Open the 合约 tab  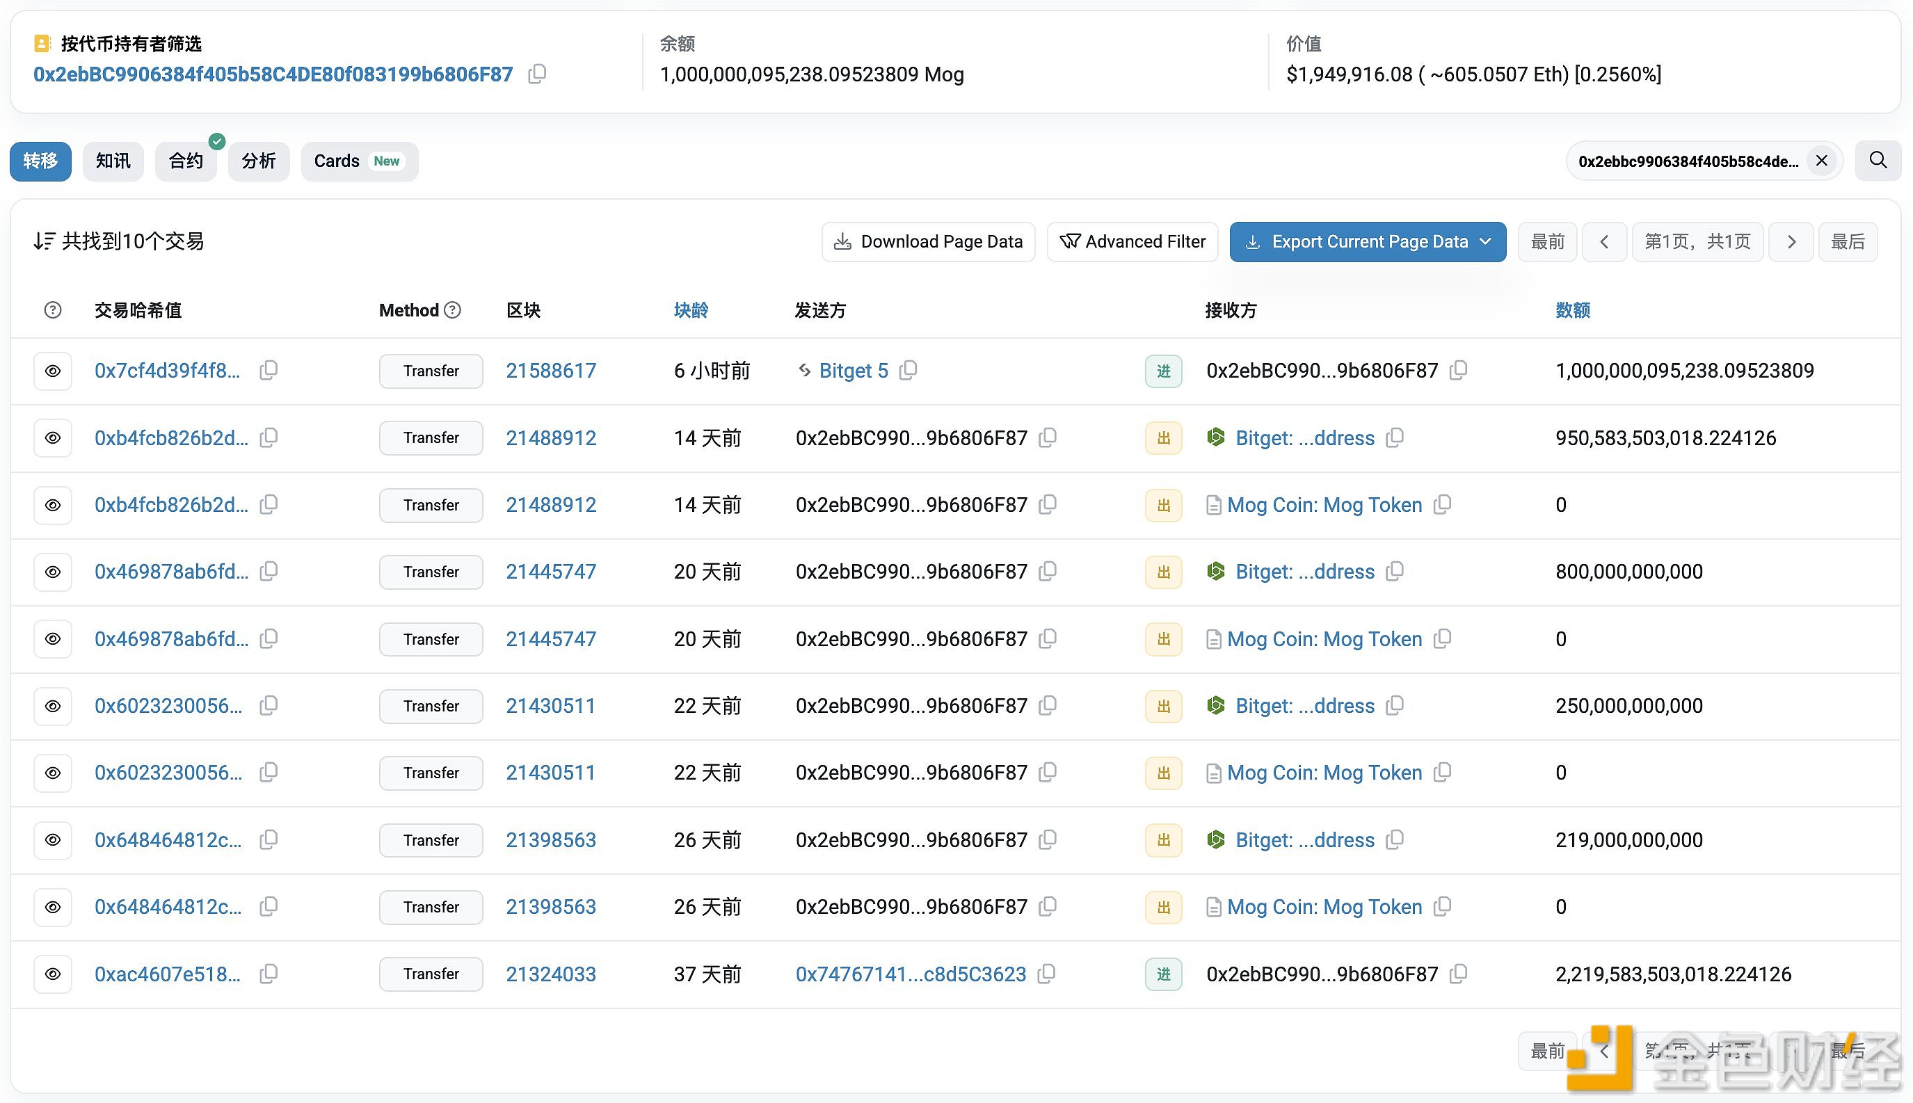coord(186,161)
